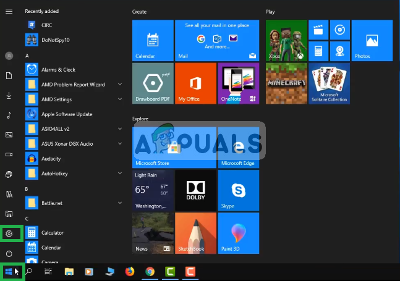Click the Power button icon
The width and height of the screenshot is (400, 281).
click(x=9, y=254)
